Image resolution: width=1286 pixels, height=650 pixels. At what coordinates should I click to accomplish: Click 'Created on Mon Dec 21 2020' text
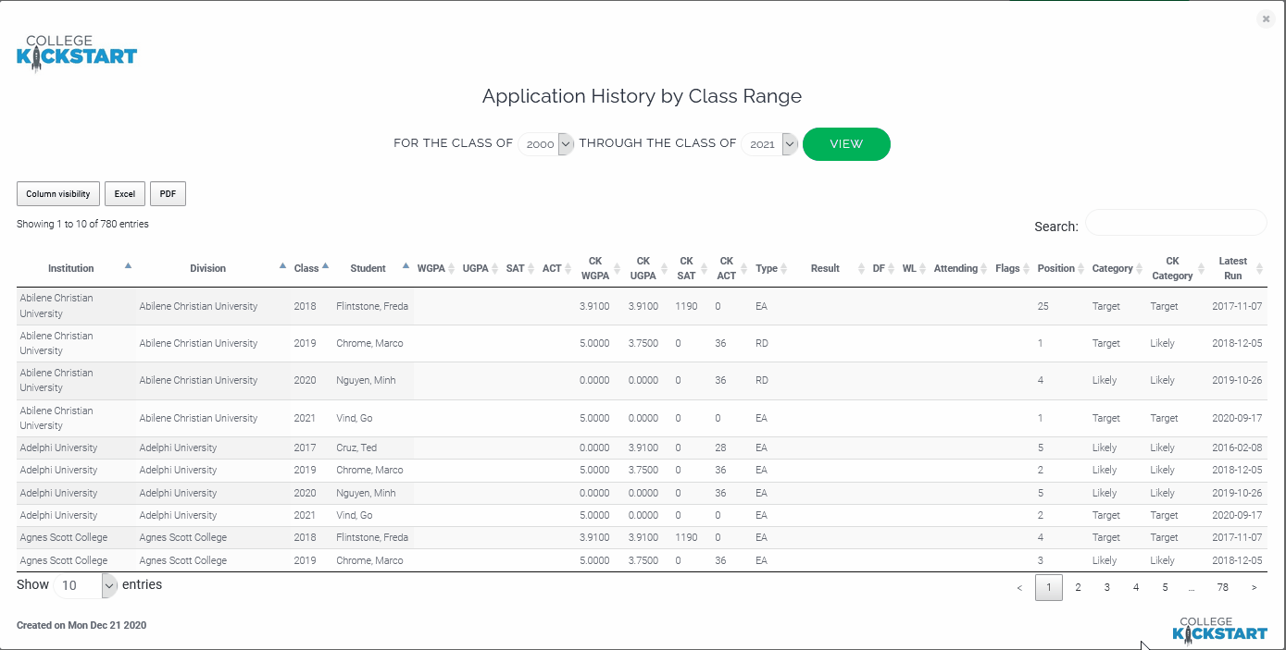(x=81, y=625)
